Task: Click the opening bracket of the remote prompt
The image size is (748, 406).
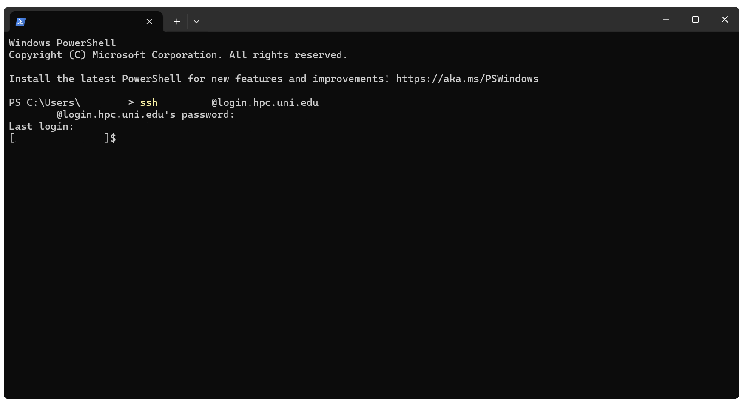Action: [12, 138]
